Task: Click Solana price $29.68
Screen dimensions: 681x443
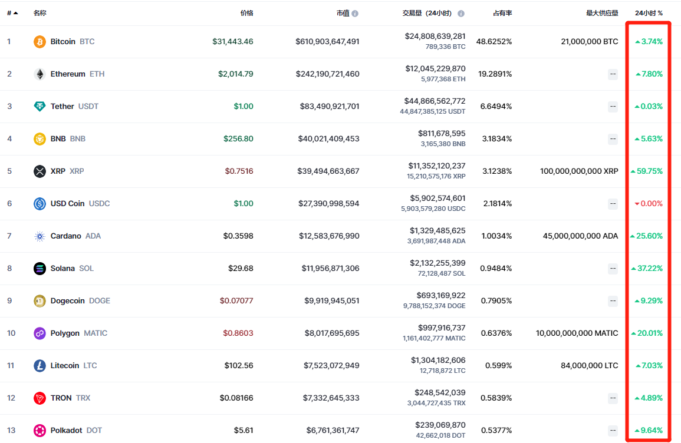Action: coord(241,269)
